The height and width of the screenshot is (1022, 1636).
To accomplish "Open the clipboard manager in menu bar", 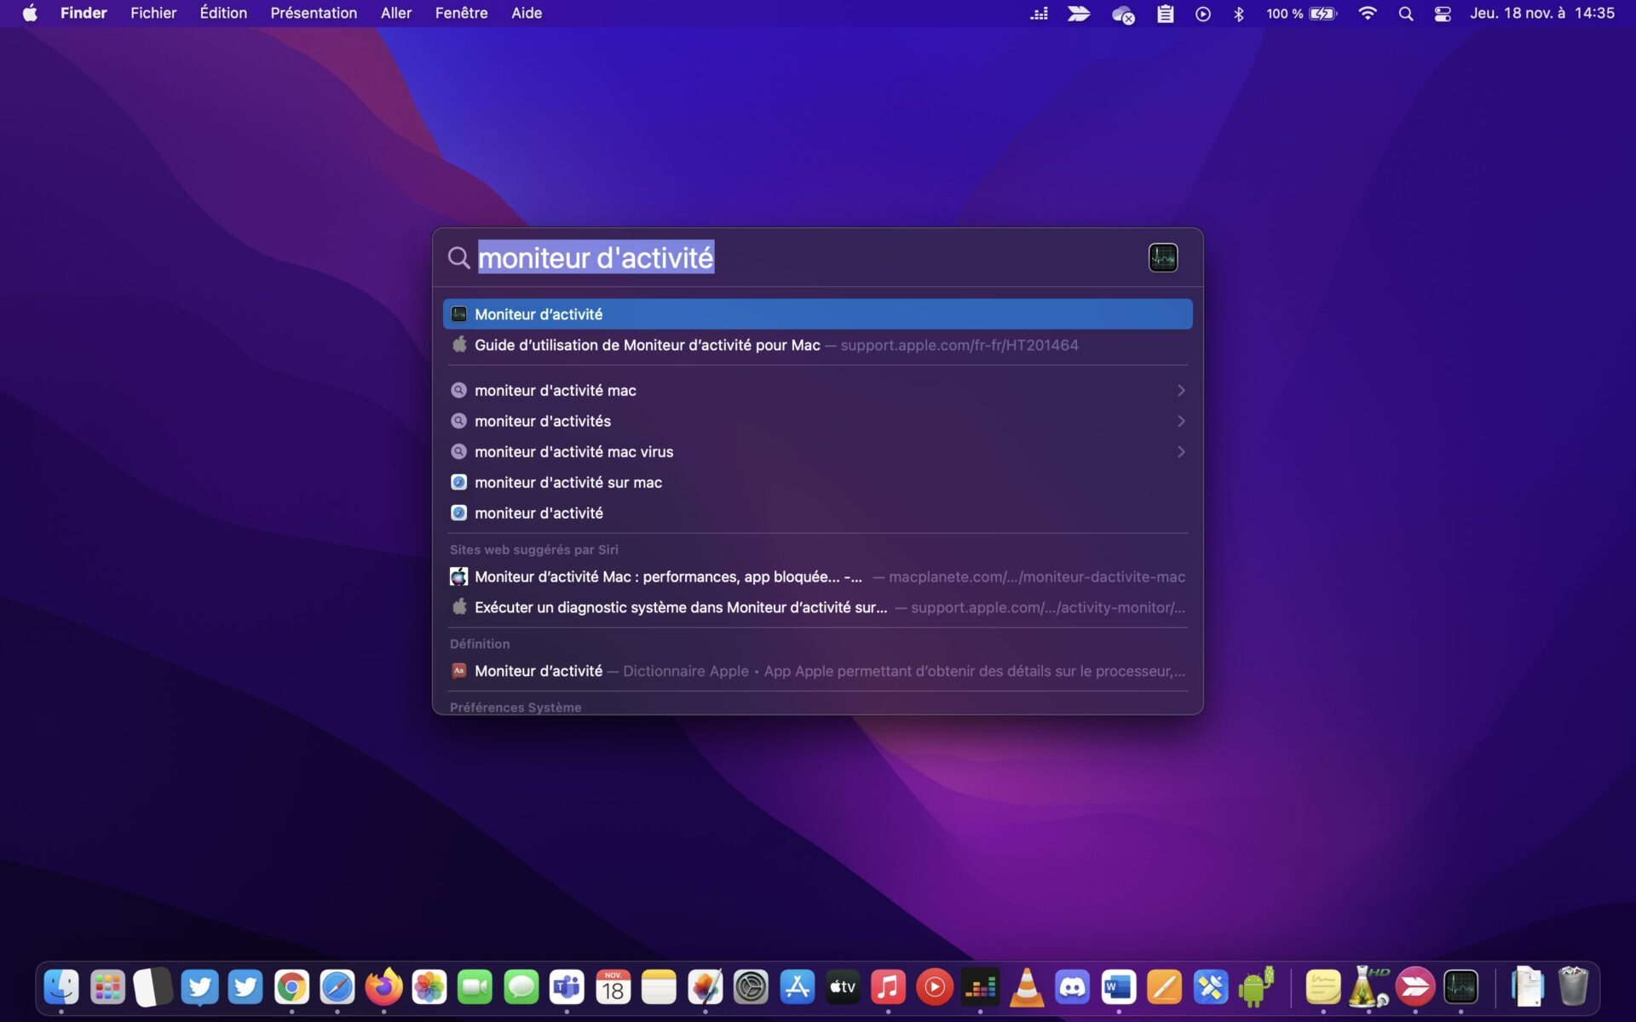I will [x=1166, y=14].
